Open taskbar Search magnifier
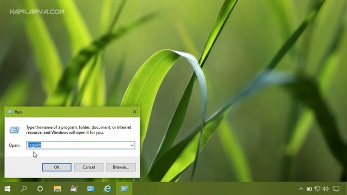 pos(24,189)
